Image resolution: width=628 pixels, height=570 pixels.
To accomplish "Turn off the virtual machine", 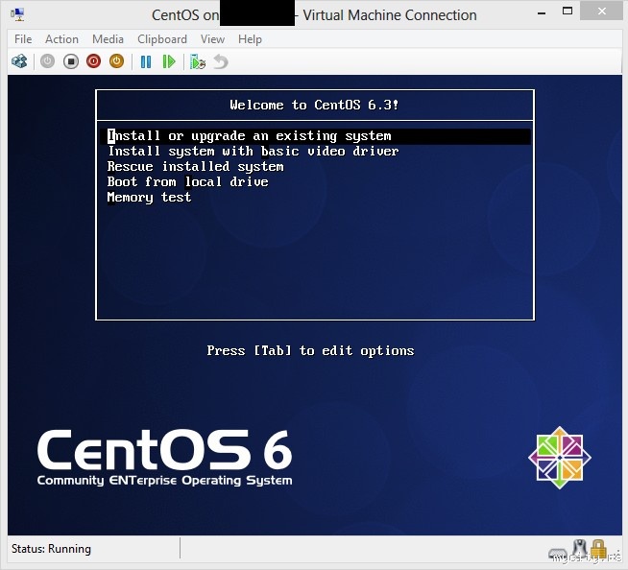I will pyautogui.click(x=71, y=61).
